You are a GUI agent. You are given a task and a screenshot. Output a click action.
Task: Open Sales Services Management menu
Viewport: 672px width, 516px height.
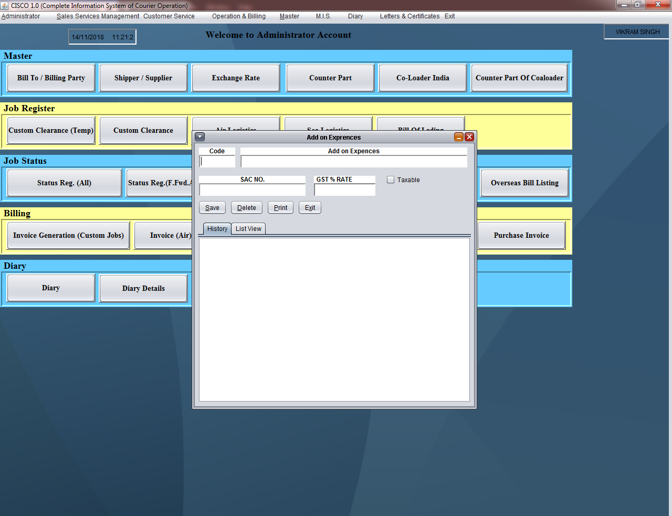coord(98,16)
